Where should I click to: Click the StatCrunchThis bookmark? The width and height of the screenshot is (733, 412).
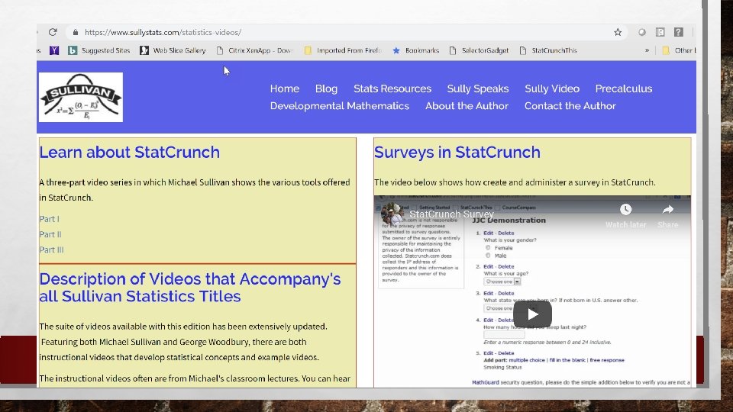pyautogui.click(x=548, y=50)
